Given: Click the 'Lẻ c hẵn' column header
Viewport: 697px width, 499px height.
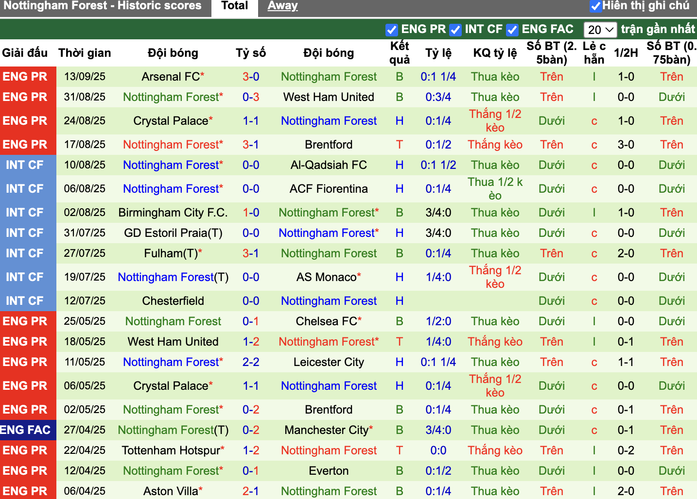Looking at the screenshot, I should (594, 53).
